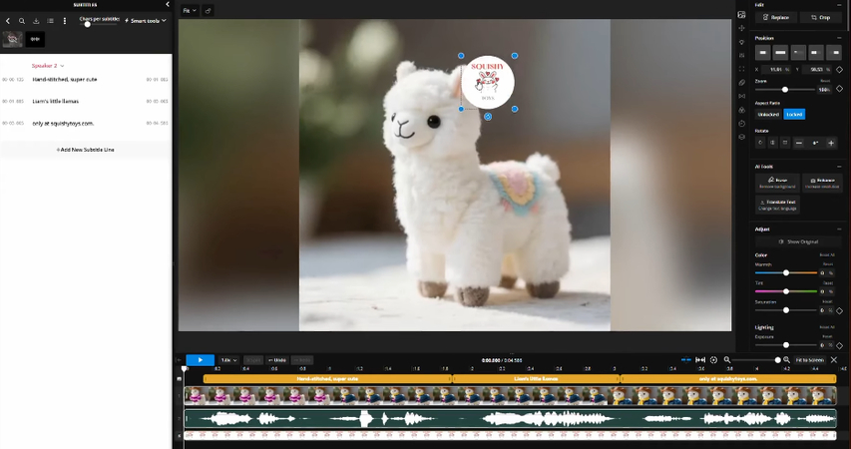Select subtitle line 'Hand-stitched, super cute'
The image size is (851, 449).
click(65, 79)
